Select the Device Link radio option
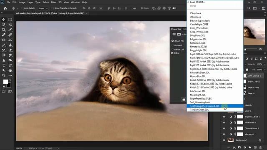Viewport: 267px width, 150px height. point(172,50)
